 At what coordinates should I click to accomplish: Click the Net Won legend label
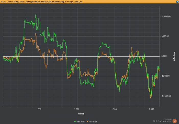point(81,122)
